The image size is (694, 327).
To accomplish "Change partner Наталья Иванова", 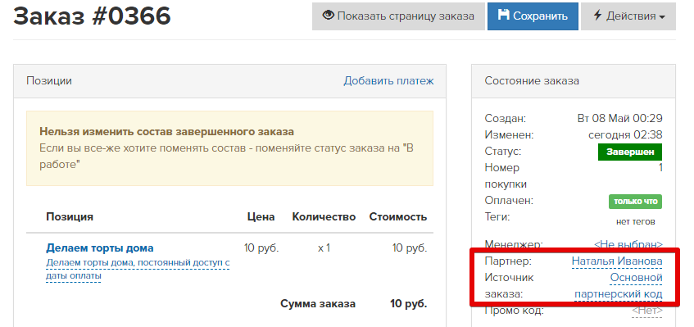I will [x=617, y=261].
